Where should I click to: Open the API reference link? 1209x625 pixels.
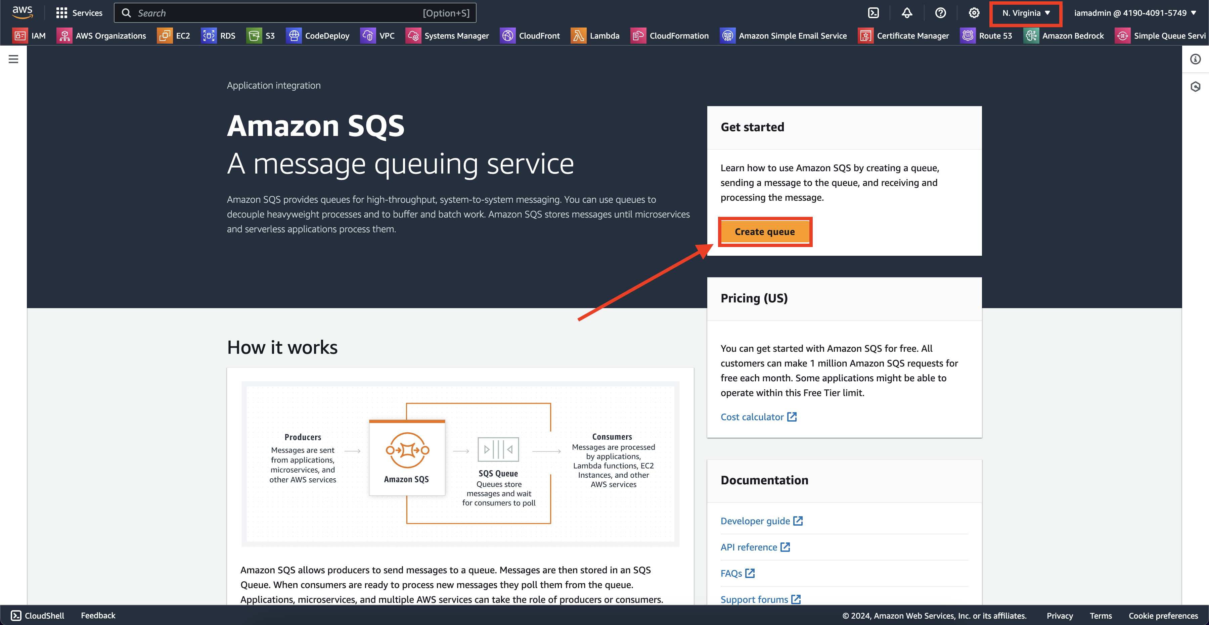click(755, 547)
